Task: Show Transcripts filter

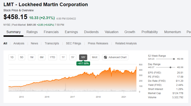Action: coord(52,44)
